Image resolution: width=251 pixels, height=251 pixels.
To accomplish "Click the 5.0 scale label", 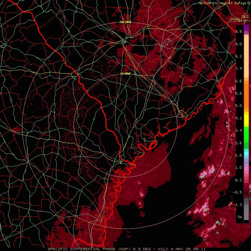I will (x=238, y=106).
